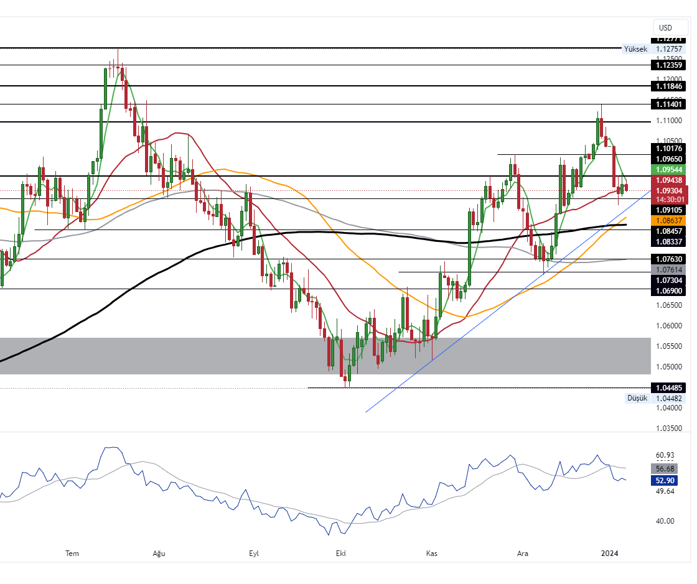Viewport: 697px width, 584px height.
Task: Click the green 1.09544 moving average label
Action: point(670,169)
